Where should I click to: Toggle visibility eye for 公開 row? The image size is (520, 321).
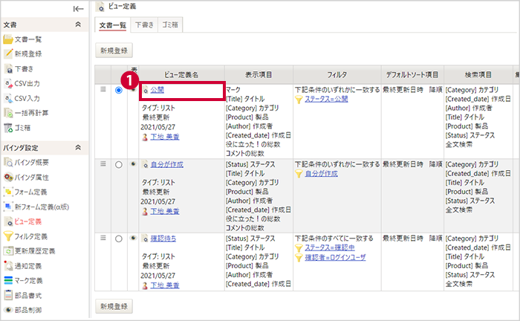133,89
